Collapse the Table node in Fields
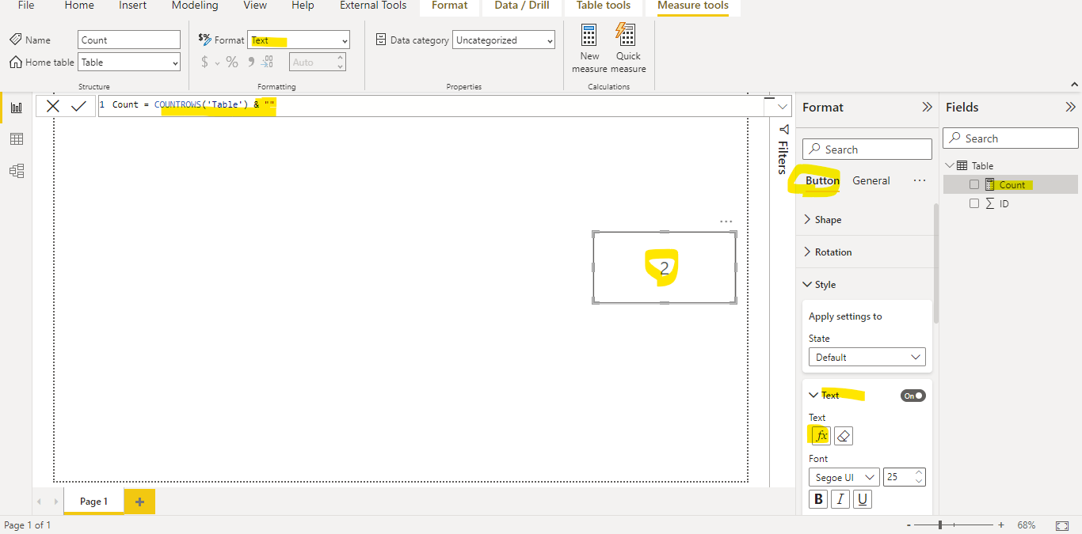1082x534 pixels. click(951, 165)
